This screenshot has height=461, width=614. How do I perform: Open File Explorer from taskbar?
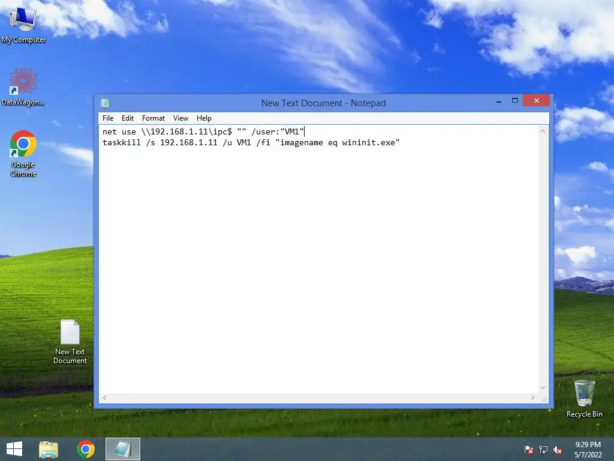coord(49,449)
